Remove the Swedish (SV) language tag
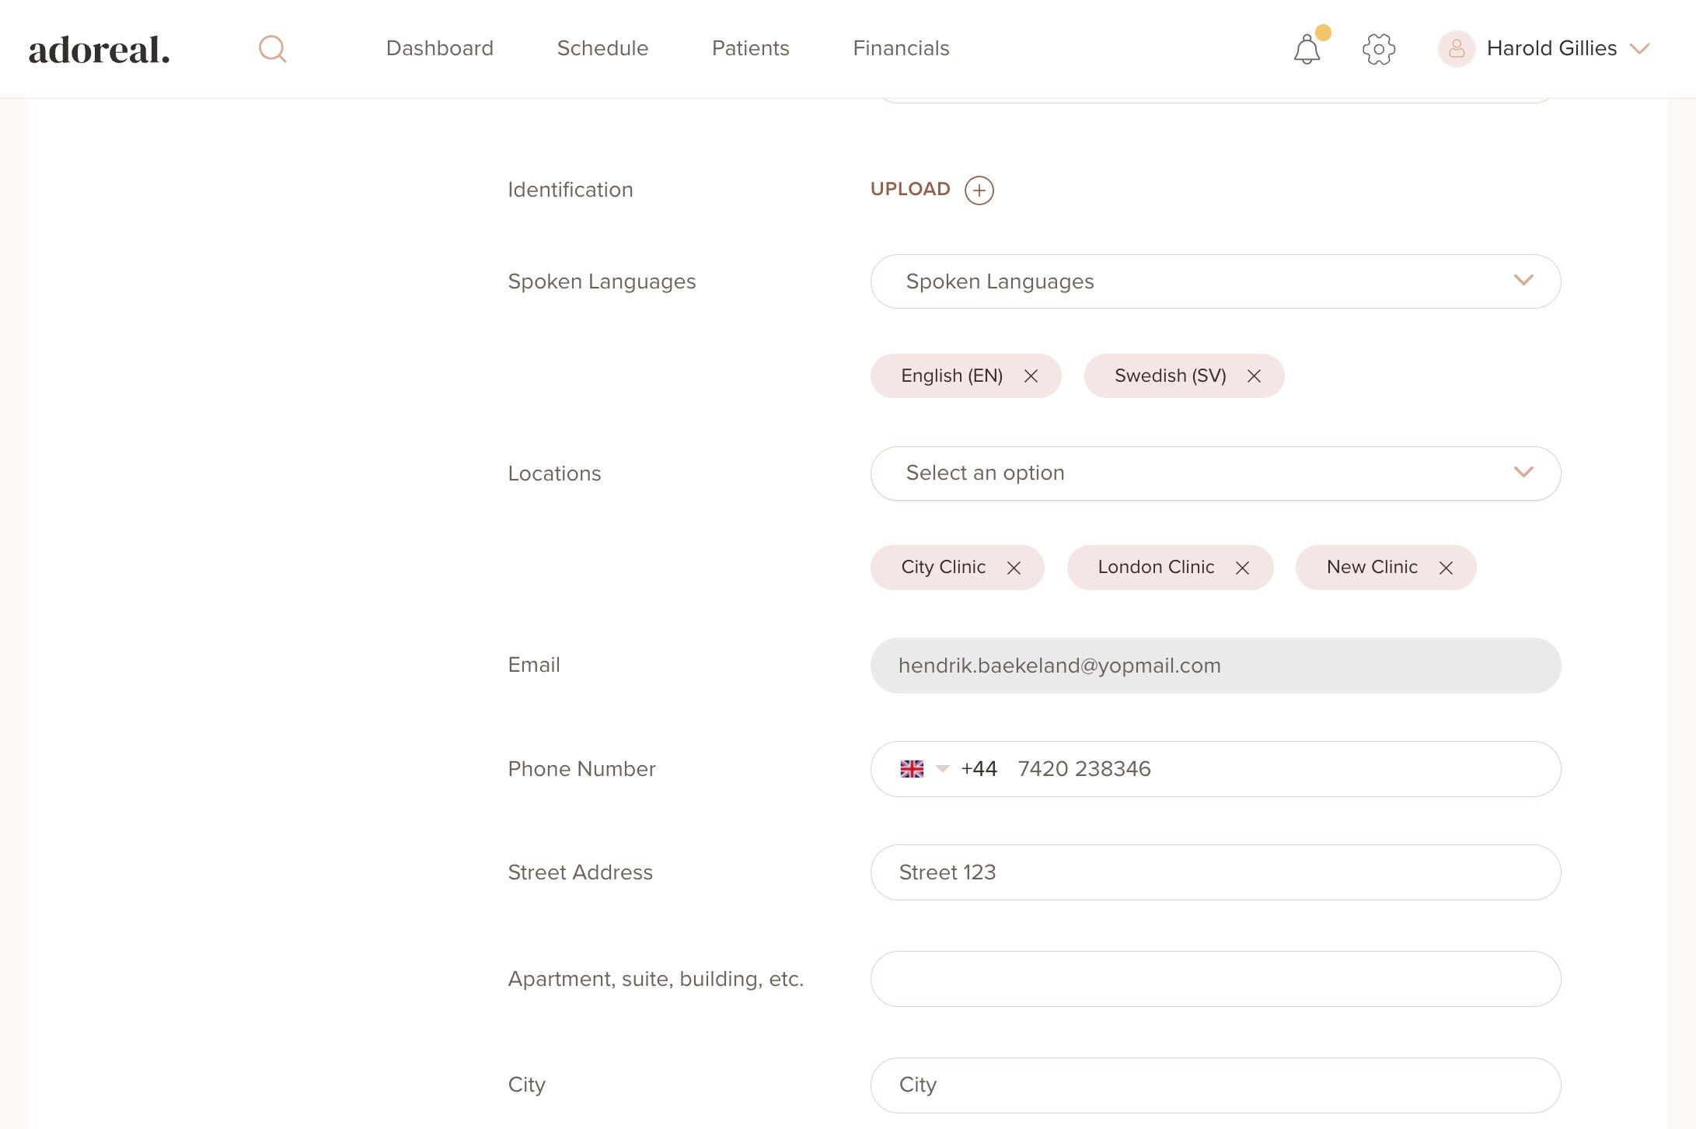 tap(1254, 376)
